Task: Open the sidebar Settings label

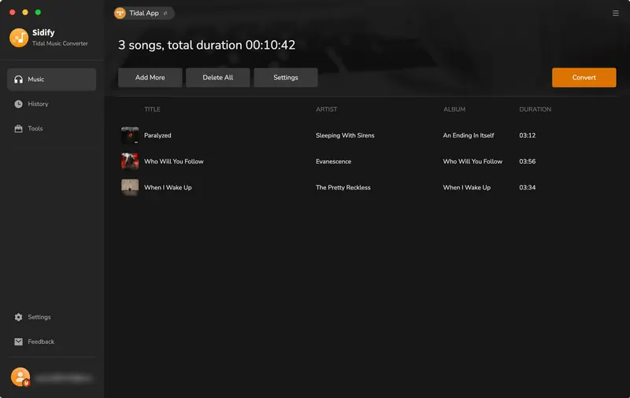Action: pos(39,317)
